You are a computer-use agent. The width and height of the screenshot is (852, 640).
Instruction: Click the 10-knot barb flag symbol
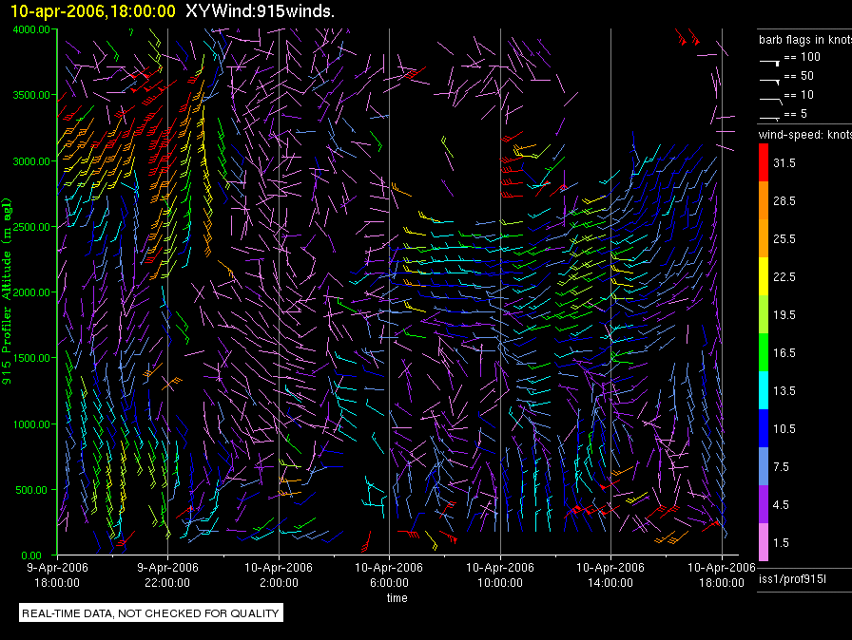(x=770, y=101)
